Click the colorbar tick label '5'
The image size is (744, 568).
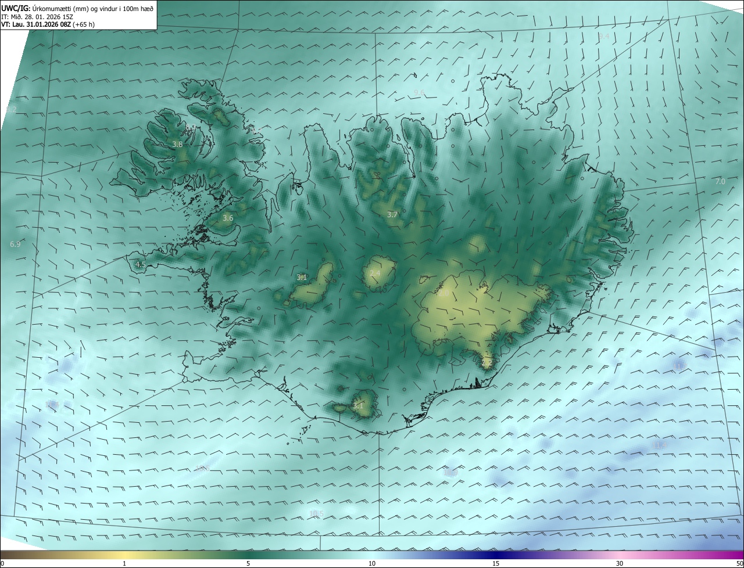click(x=248, y=563)
